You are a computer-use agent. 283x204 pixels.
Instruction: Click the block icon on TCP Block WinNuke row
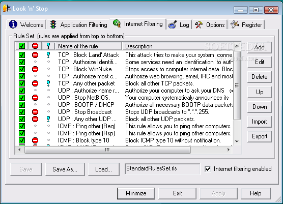click(35, 69)
